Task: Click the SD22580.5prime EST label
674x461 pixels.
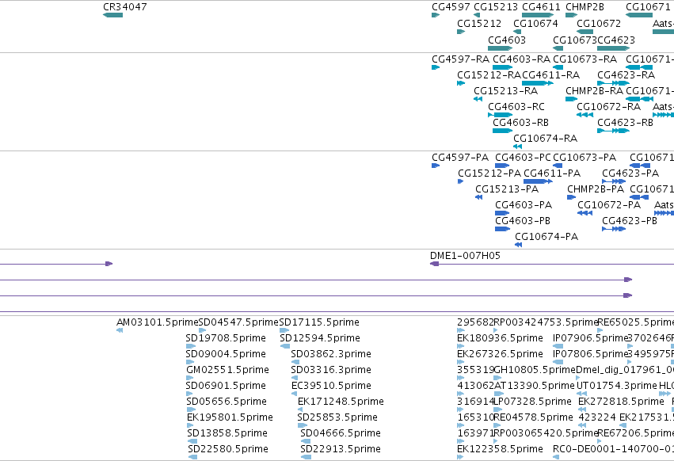Action: (228, 449)
